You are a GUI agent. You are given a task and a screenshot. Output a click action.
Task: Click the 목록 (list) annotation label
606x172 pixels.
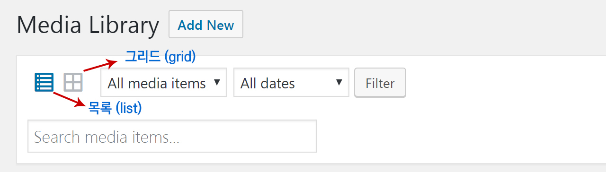(x=115, y=108)
